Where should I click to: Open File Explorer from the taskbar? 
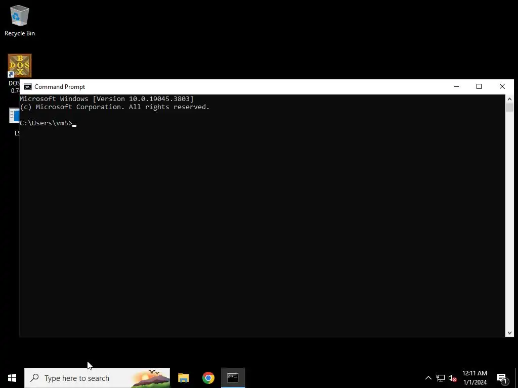click(183, 378)
